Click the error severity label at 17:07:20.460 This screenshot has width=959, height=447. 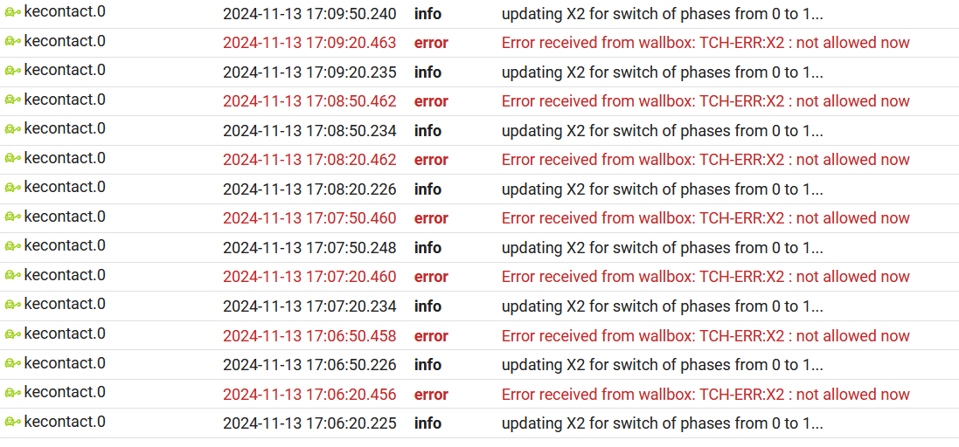point(431,277)
